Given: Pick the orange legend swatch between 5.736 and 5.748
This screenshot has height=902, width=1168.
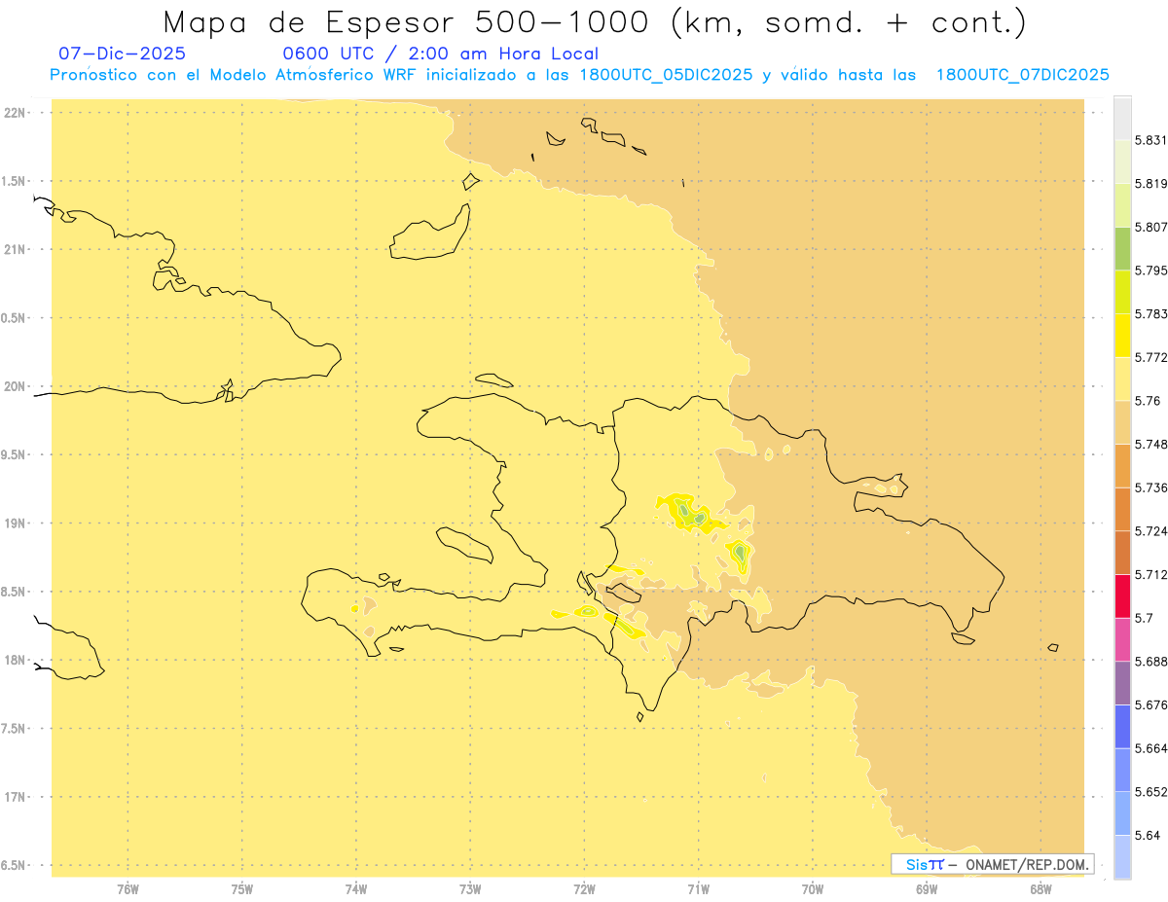Looking at the screenshot, I should pos(1122,466).
